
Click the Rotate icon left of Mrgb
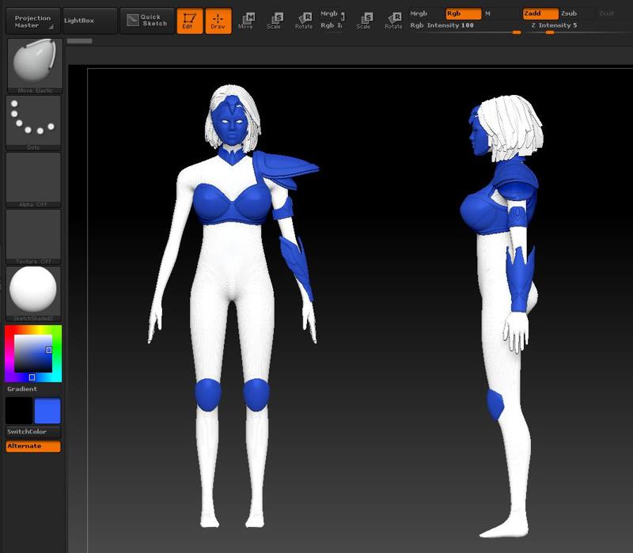point(303,21)
